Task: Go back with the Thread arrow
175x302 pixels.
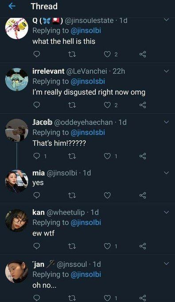Action: (x=12, y=6)
